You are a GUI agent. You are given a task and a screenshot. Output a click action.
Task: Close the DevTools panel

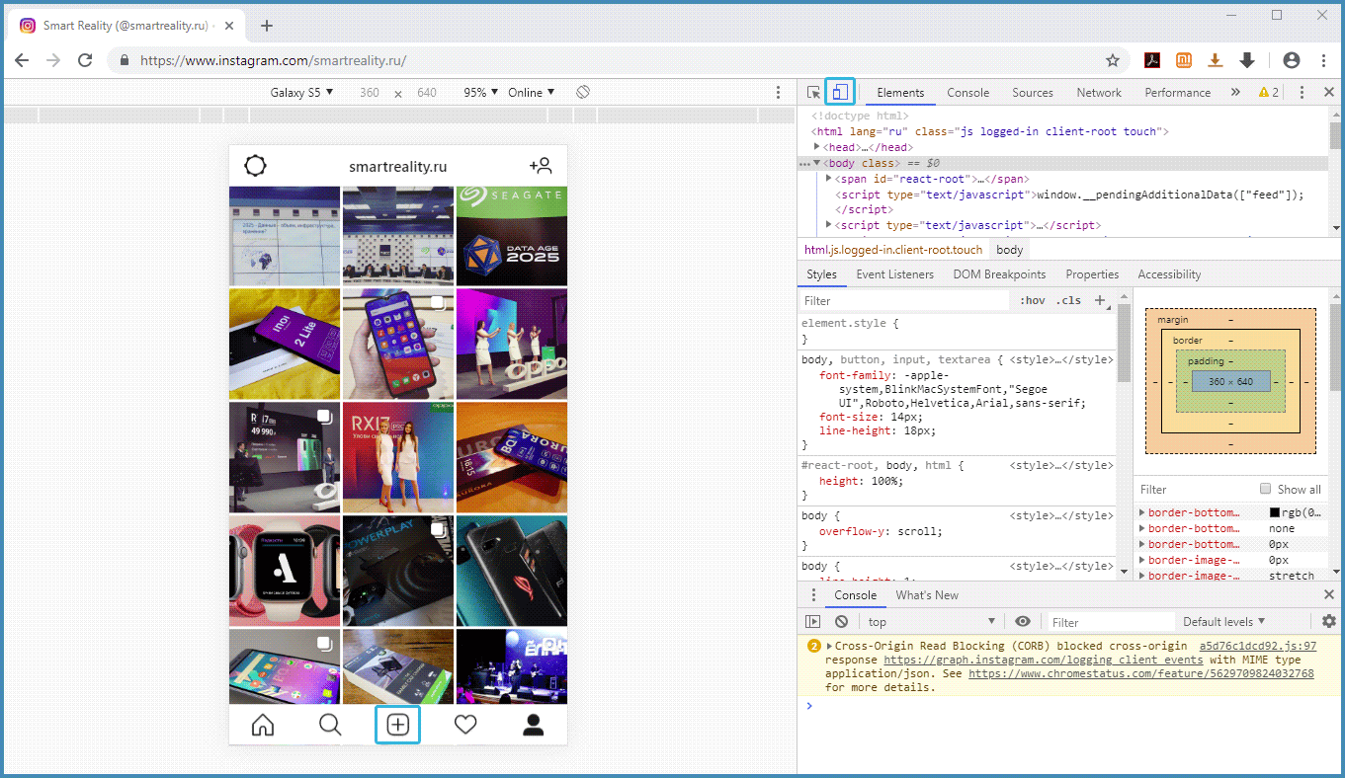tap(1329, 92)
